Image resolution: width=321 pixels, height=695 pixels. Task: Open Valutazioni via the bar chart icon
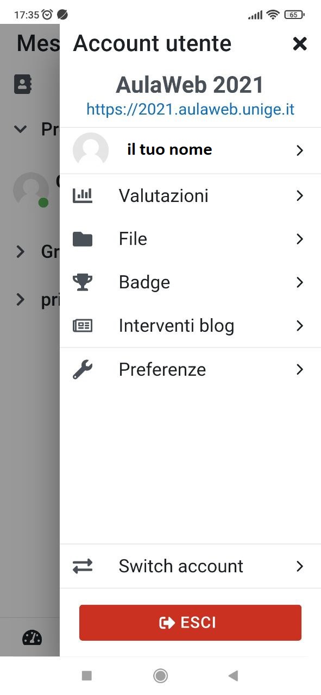[83, 195]
